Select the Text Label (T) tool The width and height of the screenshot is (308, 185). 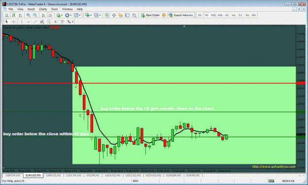click(62, 22)
